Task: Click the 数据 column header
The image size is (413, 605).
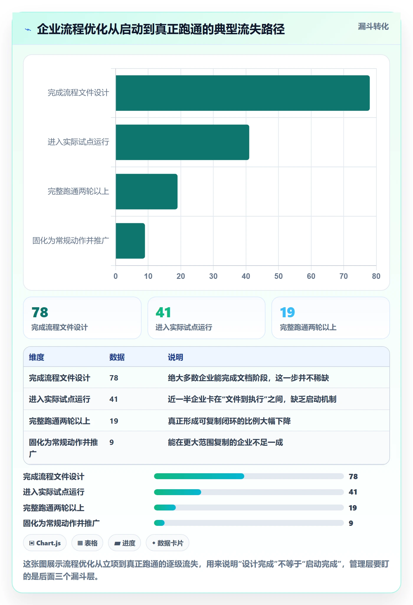Action: coord(117,357)
